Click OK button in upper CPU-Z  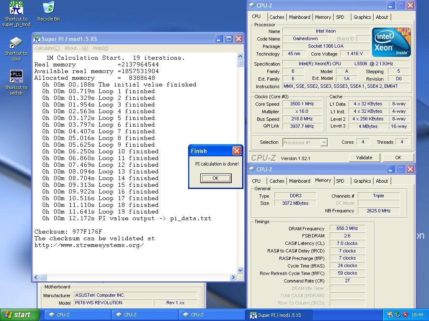click(x=398, y=158)
